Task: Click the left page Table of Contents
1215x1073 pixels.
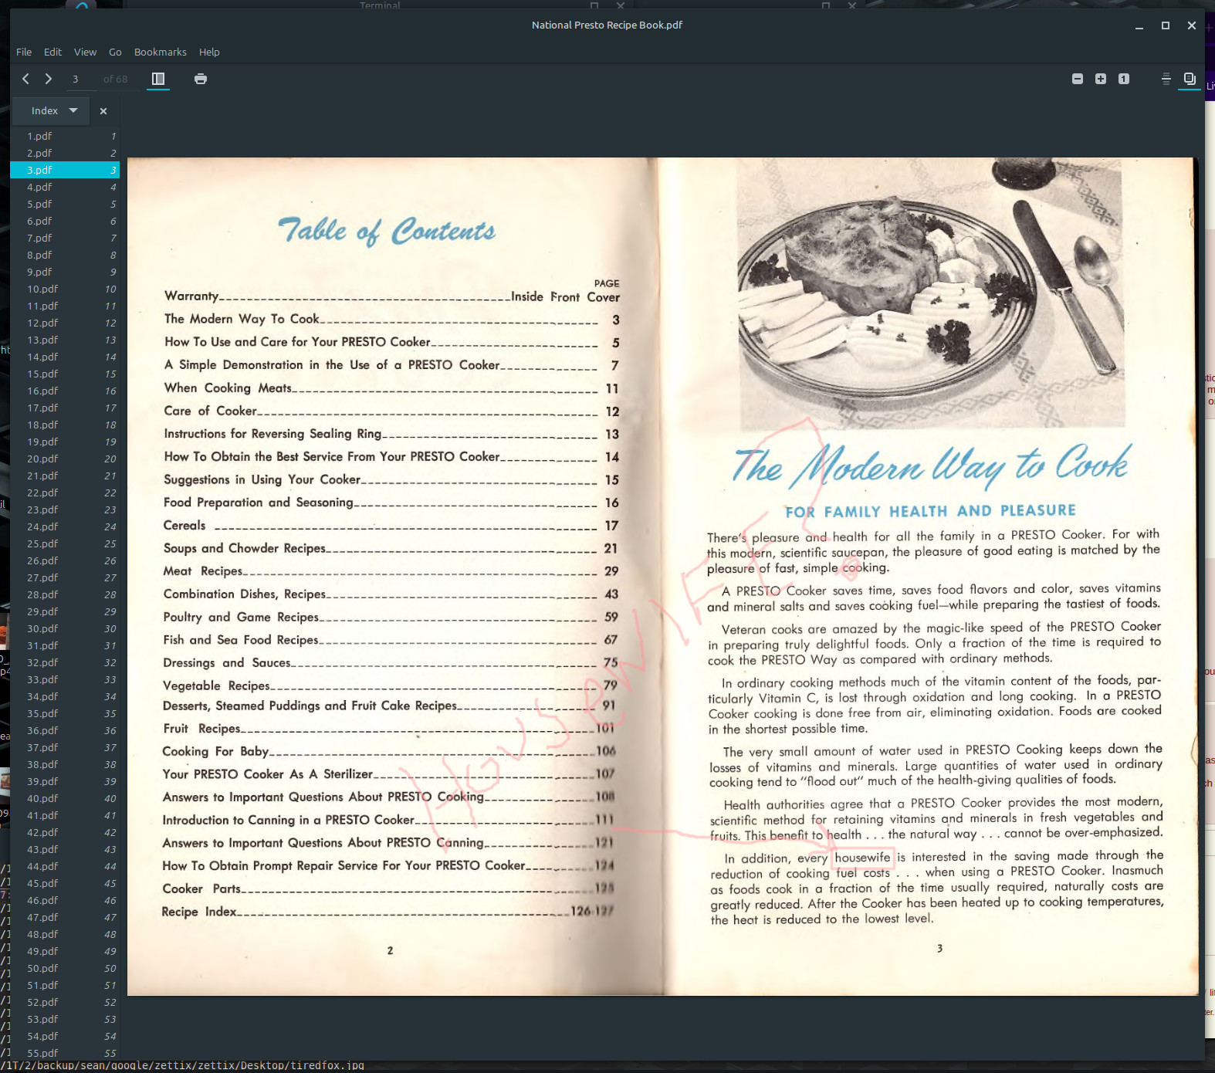Action: 387,232
